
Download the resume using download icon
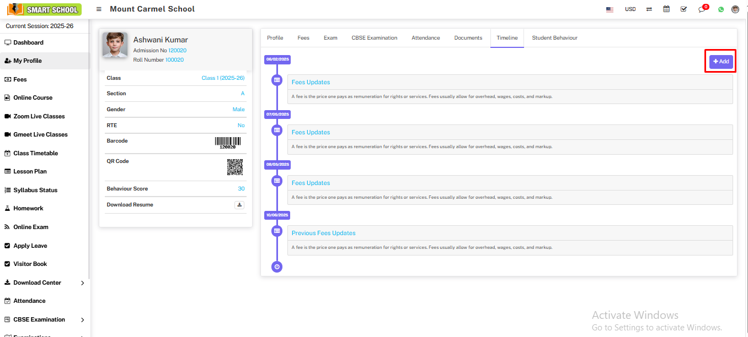point(239,205)
